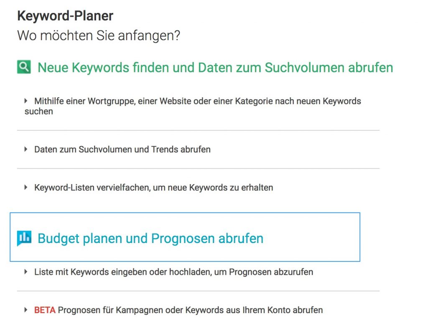Select "Prognosen für Kampagnen oder Keywords" text

[x=190, y=310]
